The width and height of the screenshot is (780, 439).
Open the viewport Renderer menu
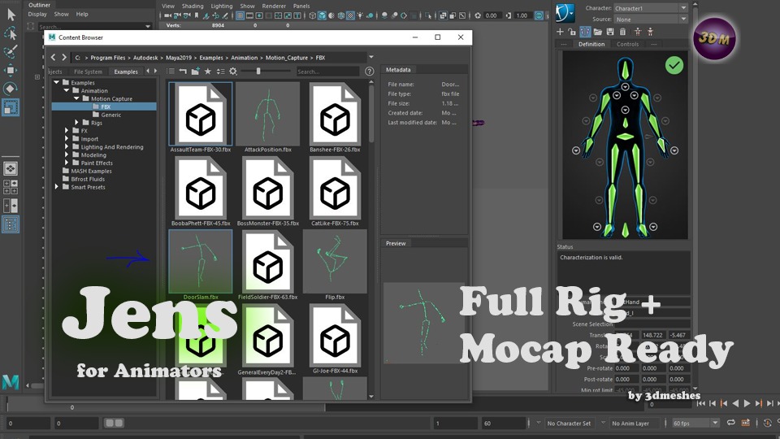pyautogui.click(x=274, y=6)
